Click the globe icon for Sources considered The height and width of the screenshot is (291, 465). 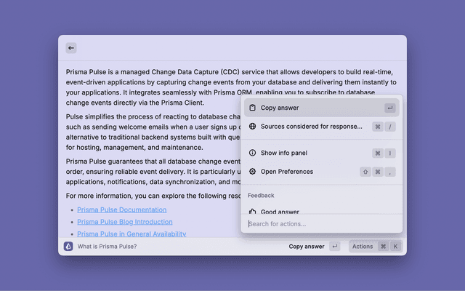(252, 127)
